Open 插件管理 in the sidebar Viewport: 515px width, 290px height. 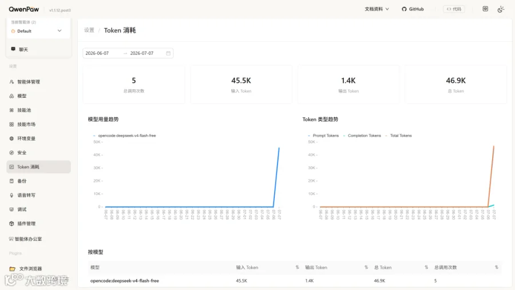[38, 224]
